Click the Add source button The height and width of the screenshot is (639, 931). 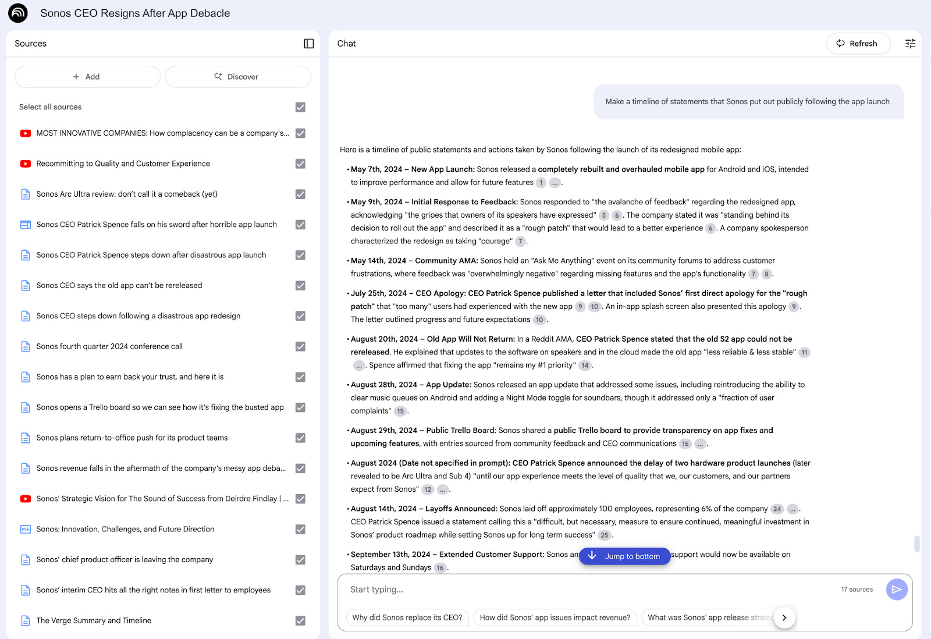(x=87, y=77)
